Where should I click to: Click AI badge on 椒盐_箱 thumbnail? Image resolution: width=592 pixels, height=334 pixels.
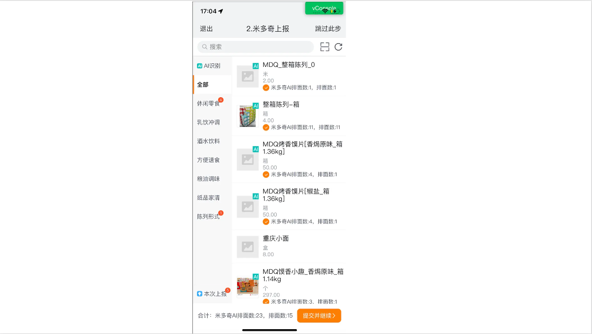[256, 196]
